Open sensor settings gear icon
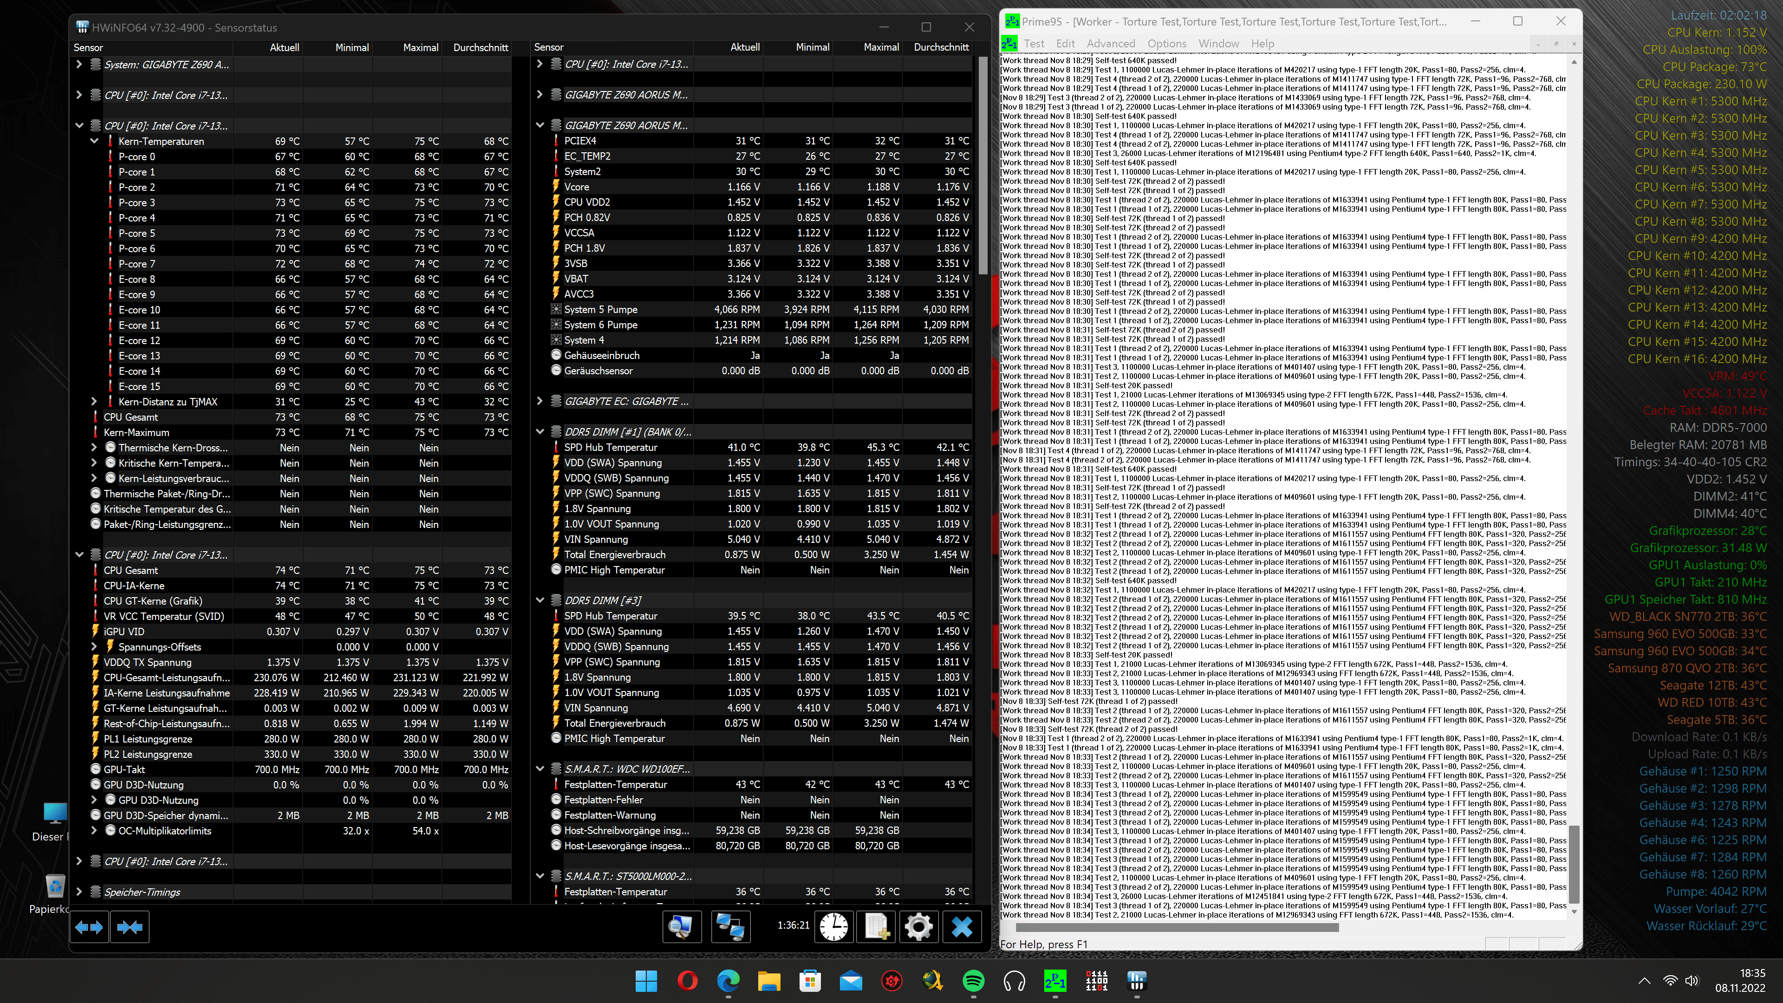 tap(918, 927)
